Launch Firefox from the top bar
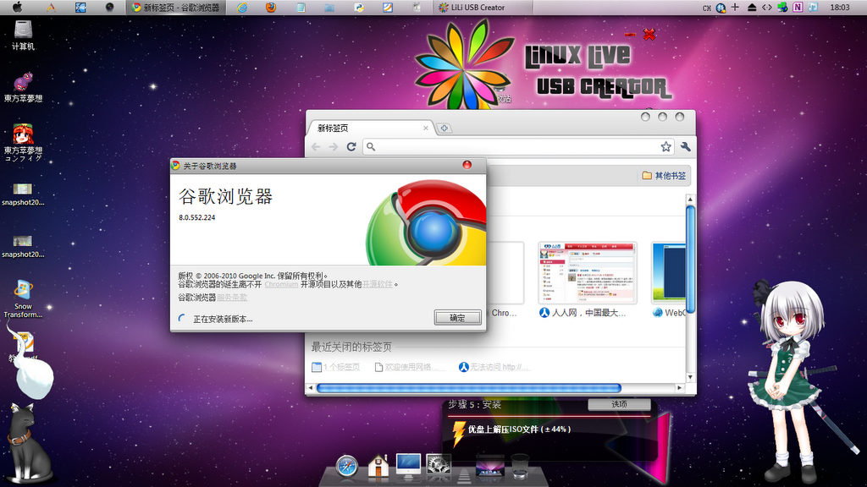 coord(271,8)
